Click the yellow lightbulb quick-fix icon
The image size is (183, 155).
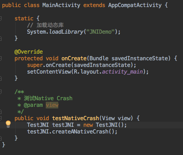pyautogui.click(x=8, y=124)
